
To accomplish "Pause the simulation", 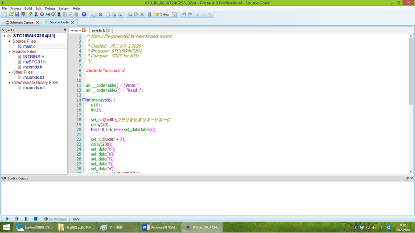I will [26, 219].
